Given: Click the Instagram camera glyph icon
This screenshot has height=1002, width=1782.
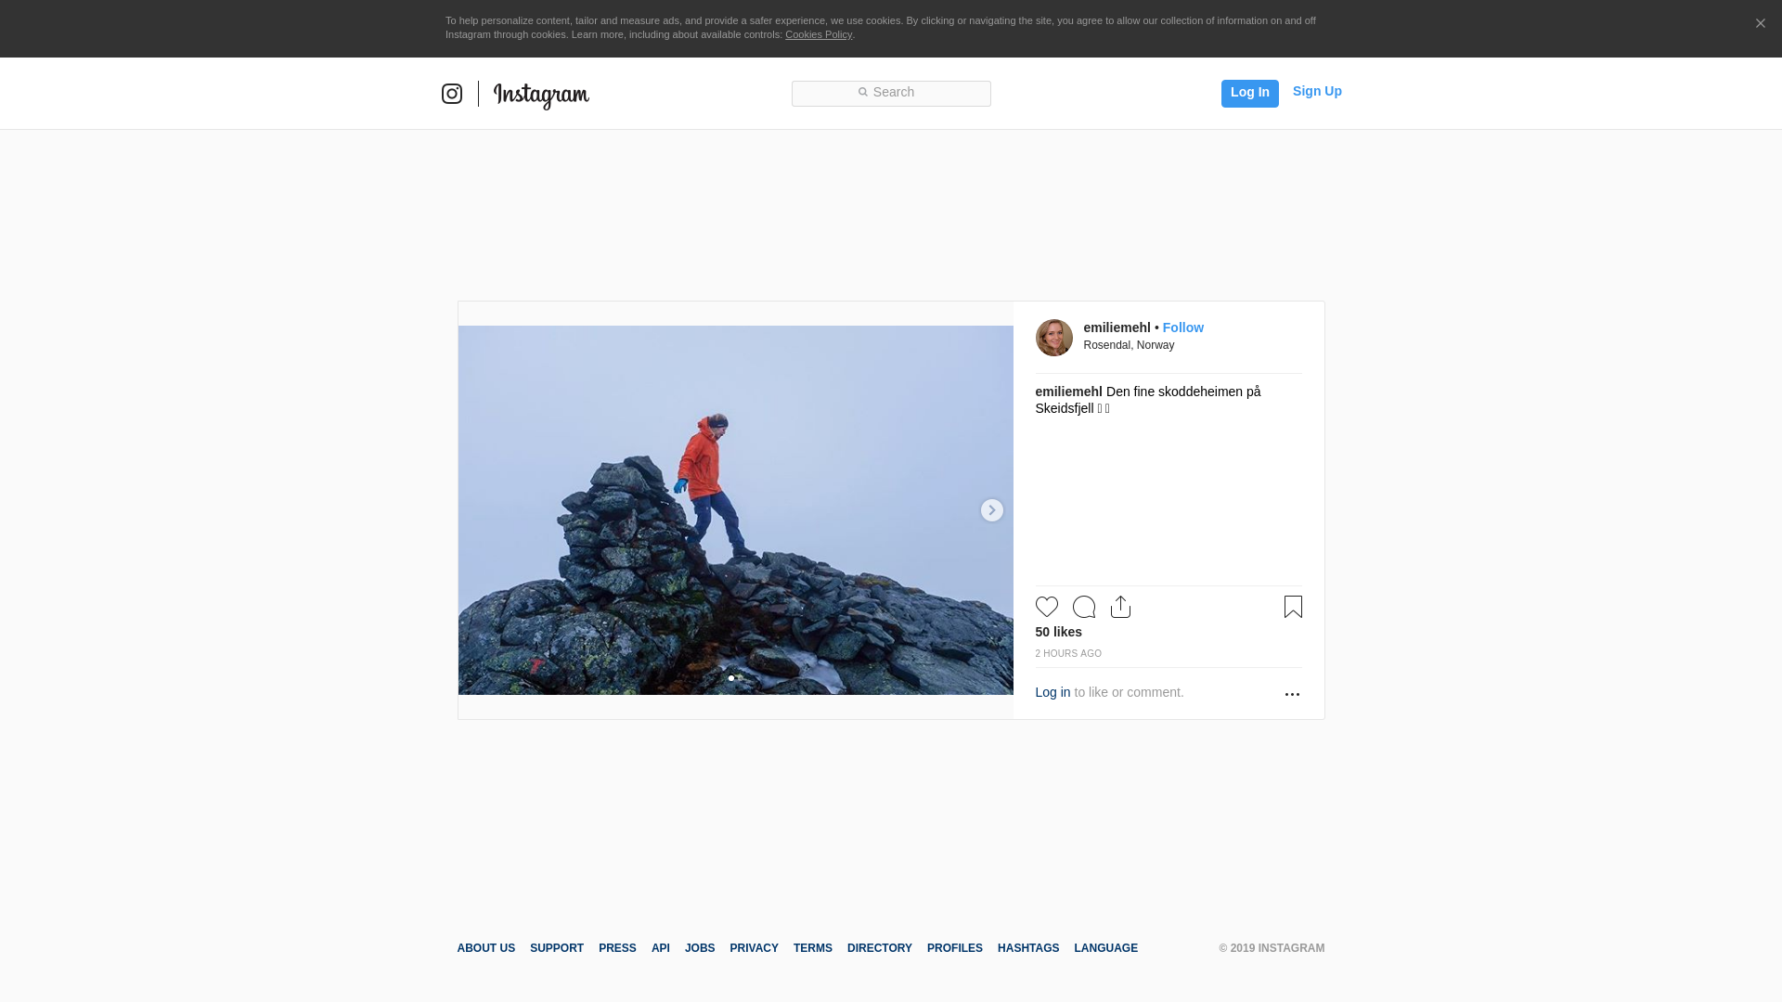Looking at the screenshot, I should pyautogui.click(x=452, y=94).
